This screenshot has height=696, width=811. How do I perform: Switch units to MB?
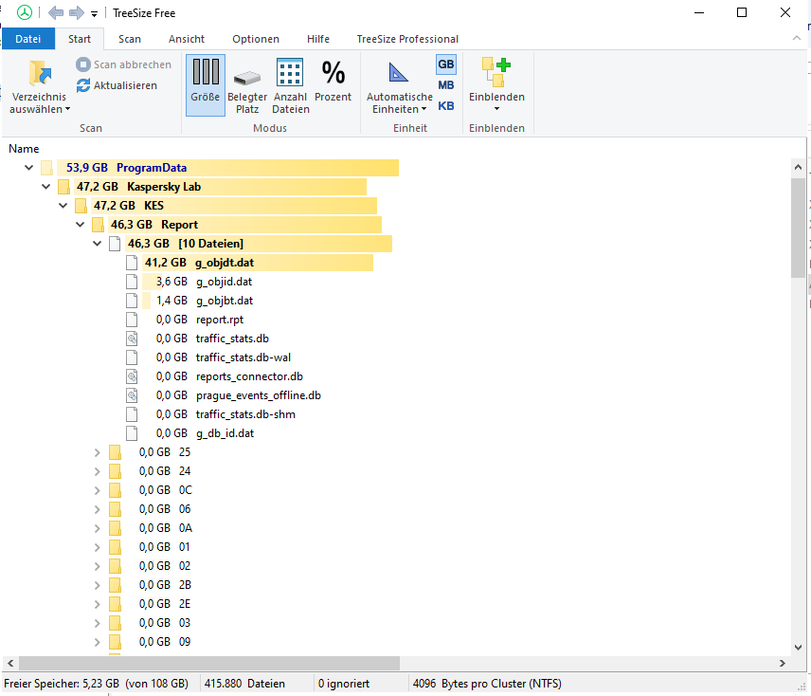[445, 85]
